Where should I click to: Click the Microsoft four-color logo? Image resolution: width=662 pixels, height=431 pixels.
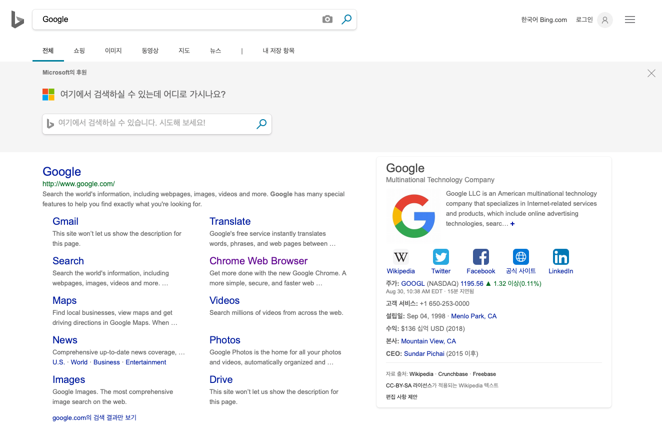(x=48, y=94)
